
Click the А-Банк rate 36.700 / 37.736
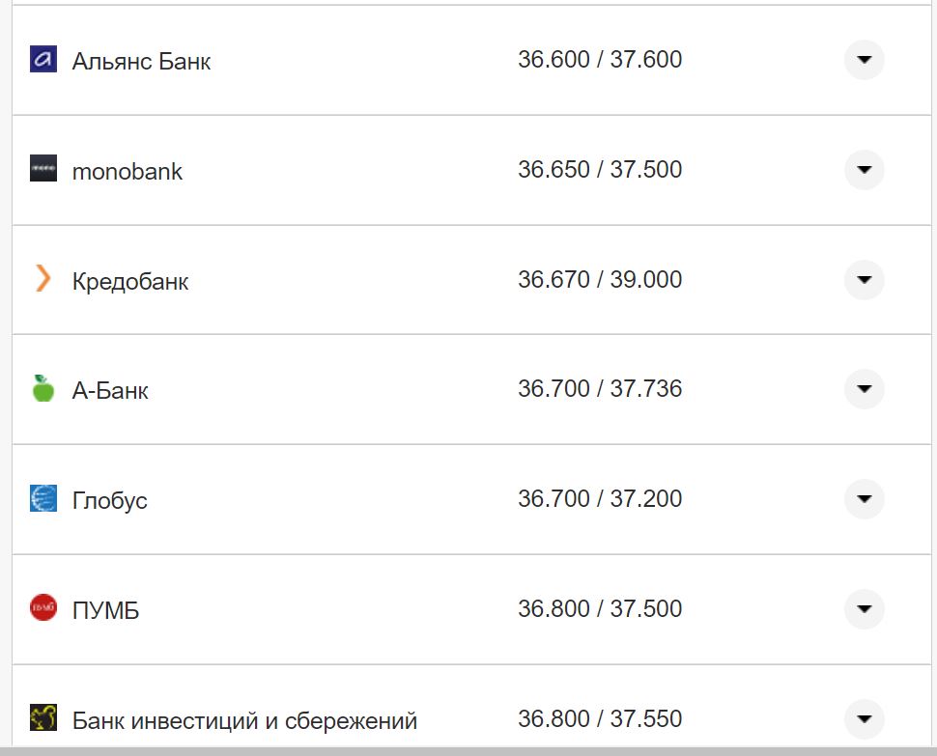click(599, 389)
